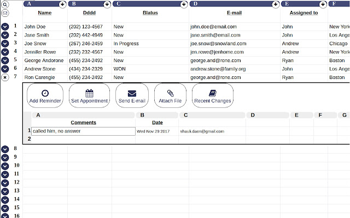Open column E dropdown arrow

[x=323, y=4]
